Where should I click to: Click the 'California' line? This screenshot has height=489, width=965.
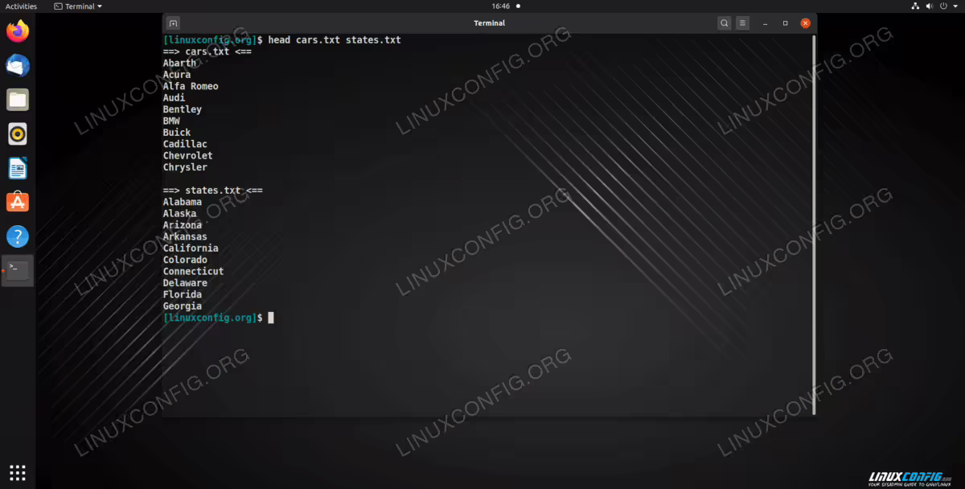point(191,249)
